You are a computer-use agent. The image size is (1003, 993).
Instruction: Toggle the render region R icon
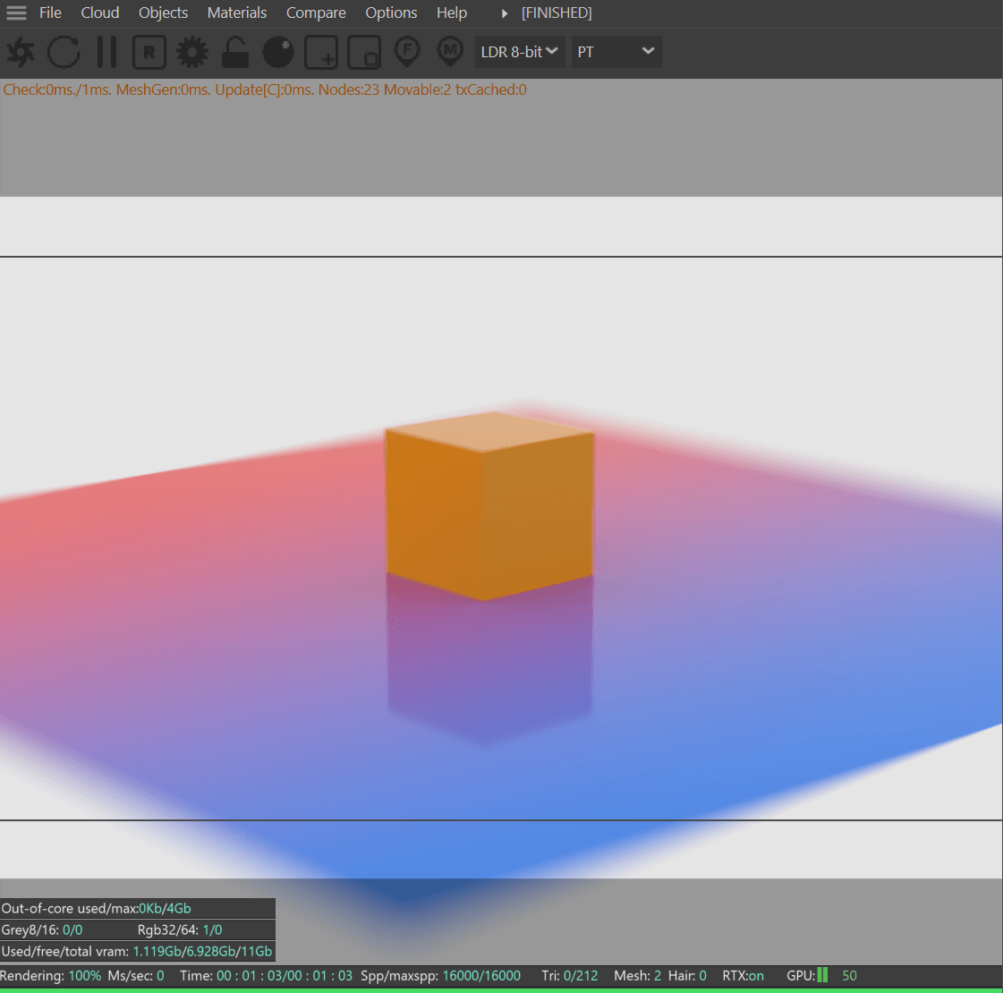[x=149, y=52]
